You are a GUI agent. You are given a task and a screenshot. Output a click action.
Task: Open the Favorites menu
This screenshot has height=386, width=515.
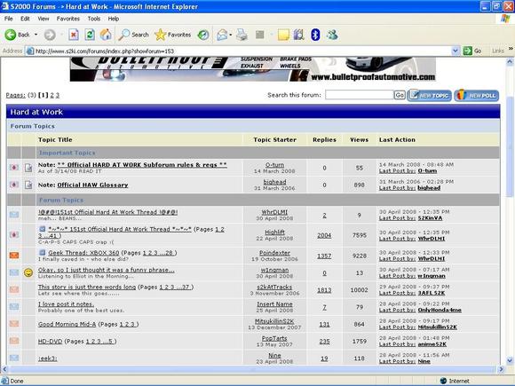click(68, 19)
